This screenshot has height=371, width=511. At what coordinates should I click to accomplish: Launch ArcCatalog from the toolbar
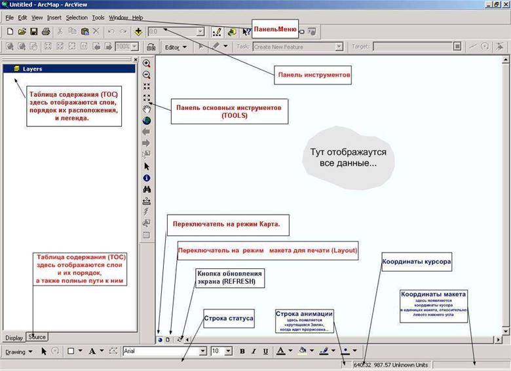click(232, 31)
